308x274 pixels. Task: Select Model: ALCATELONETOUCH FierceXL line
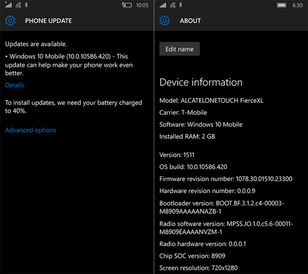pos(211,101)
